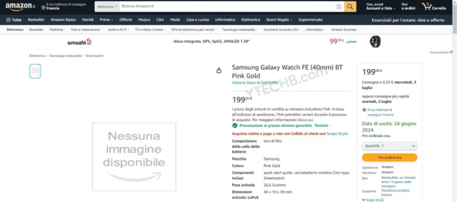Go to Novità in navigation
The height and width of the screenshot is (202, 457).
[x=88, y=20]
